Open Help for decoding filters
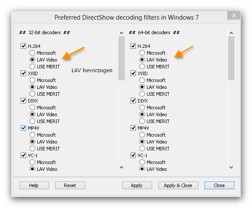Image resolution: width=252 pixels, height=208 pixels. (34, 185)
